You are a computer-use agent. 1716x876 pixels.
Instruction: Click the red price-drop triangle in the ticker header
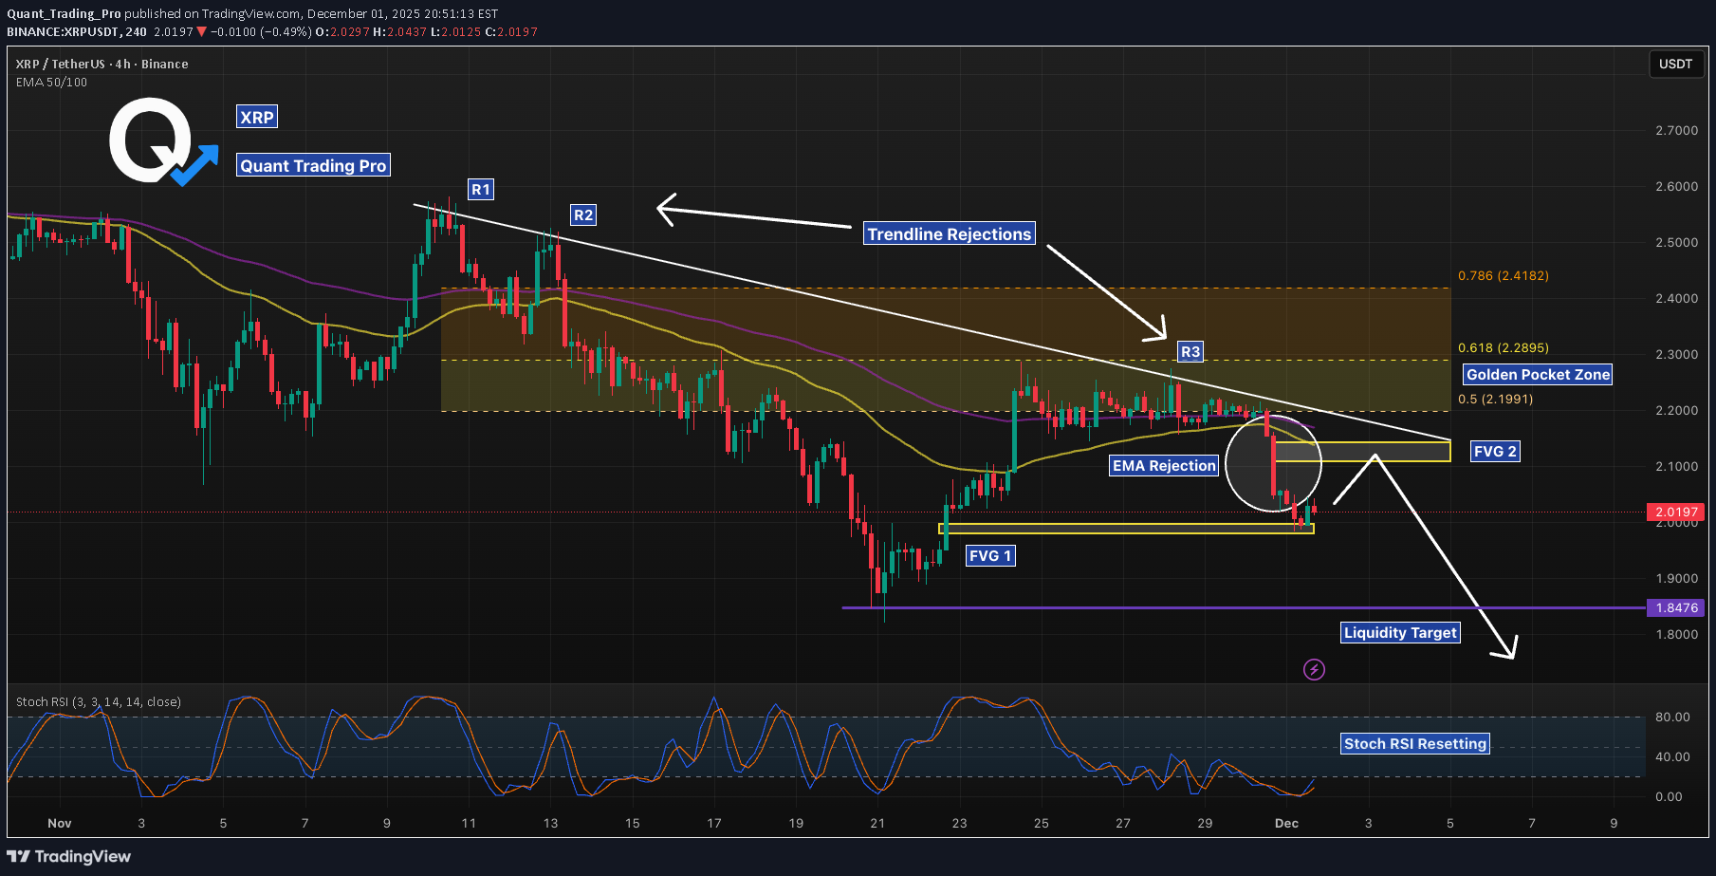[x=202, y=31]
